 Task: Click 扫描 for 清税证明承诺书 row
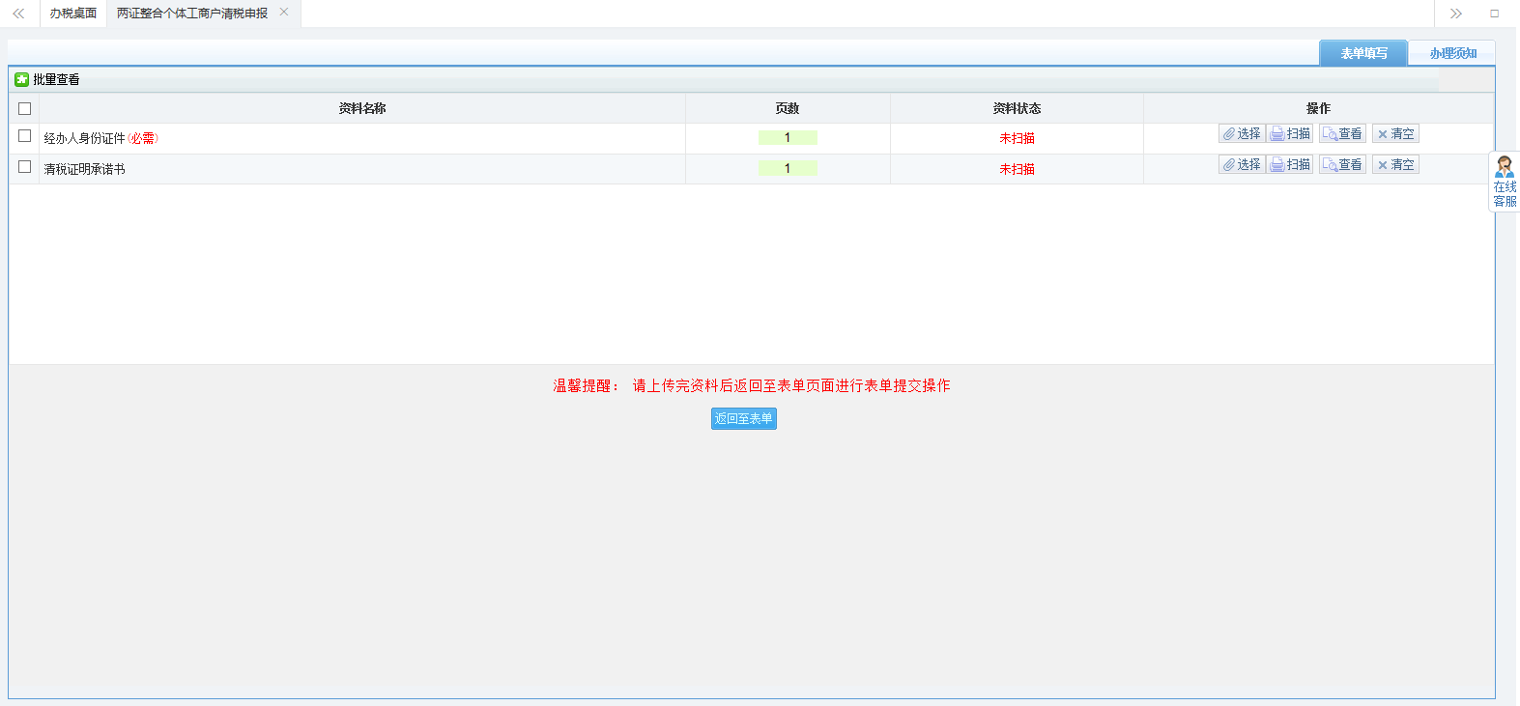1290,165
